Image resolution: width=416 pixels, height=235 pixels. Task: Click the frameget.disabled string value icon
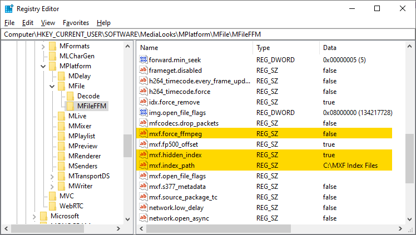coord(143,70)
